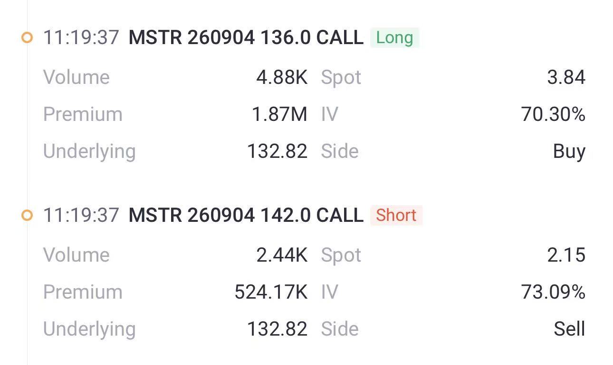Click the 2.44K volume value
The height and width of the screenshot is (365, 613).
point(282,255)
